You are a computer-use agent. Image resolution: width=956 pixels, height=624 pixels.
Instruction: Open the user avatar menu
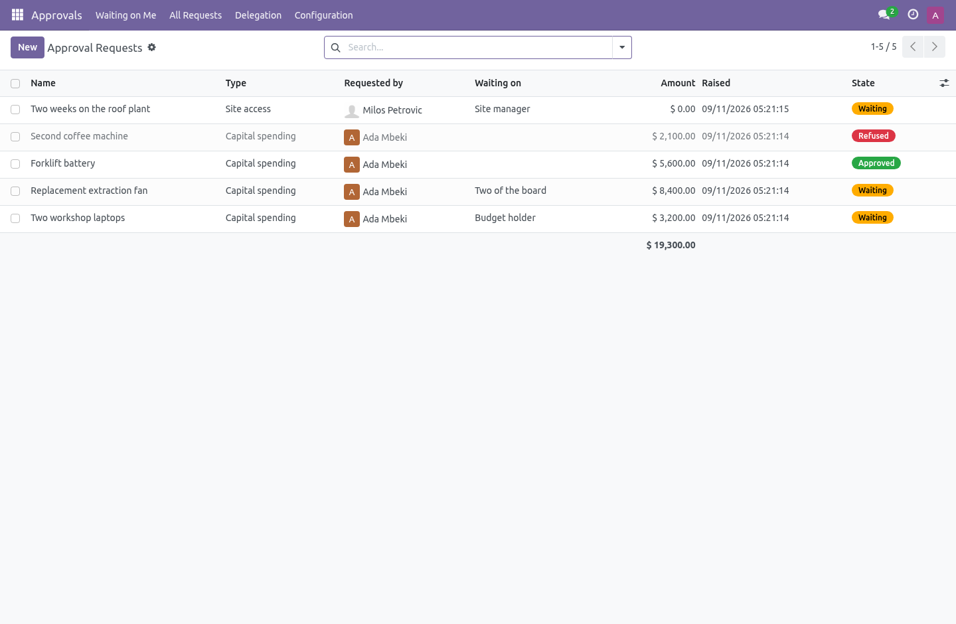(x=935, y=15)
